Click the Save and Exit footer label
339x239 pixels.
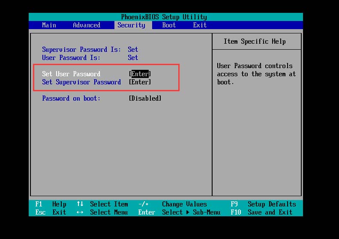click(270, 212)
